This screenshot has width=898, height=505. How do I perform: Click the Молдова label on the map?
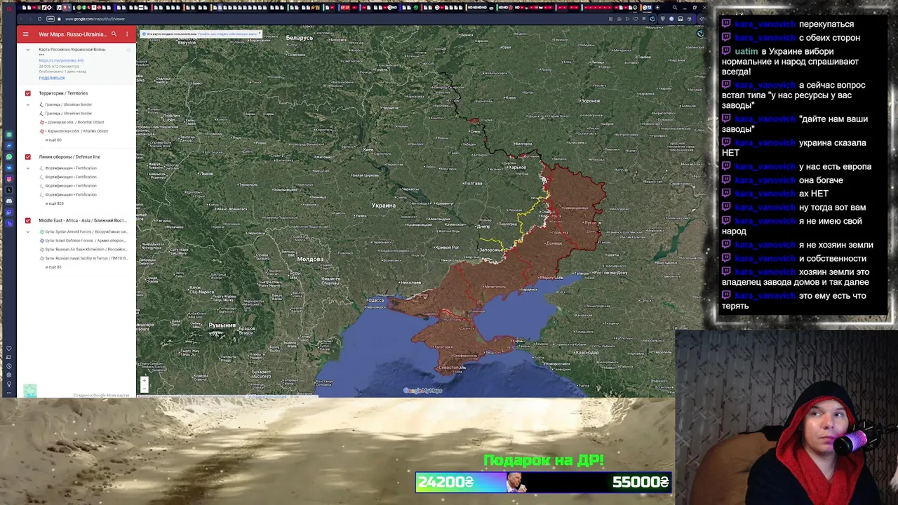point(310,259)
